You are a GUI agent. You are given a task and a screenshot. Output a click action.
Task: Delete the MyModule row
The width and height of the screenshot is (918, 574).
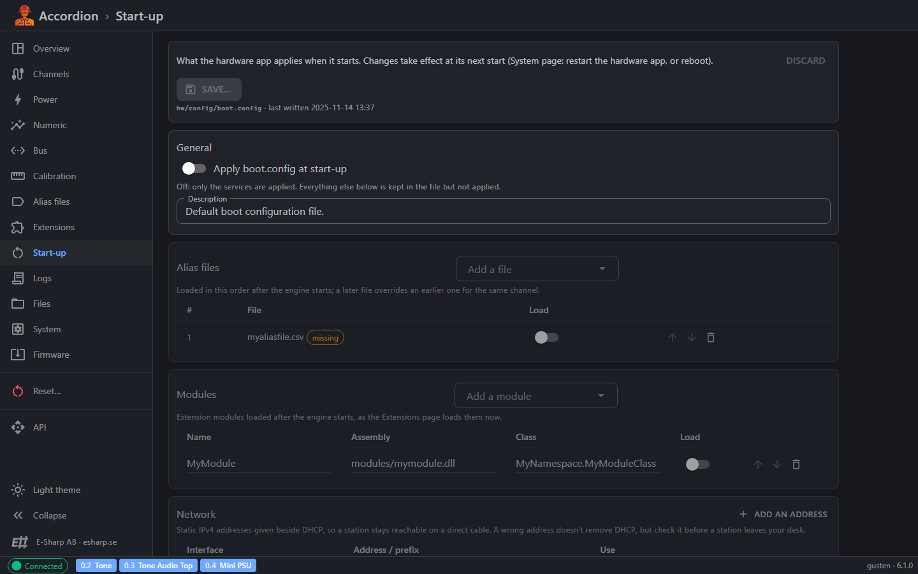796,464
